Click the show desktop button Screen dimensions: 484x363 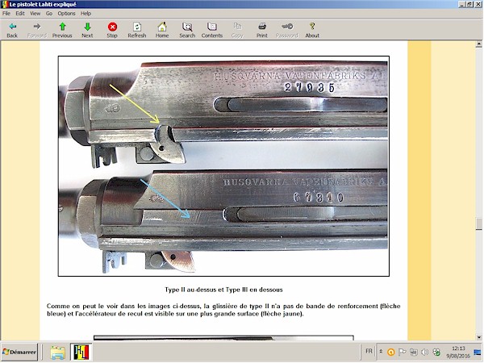pyautogui.click(x=478, y=352)
